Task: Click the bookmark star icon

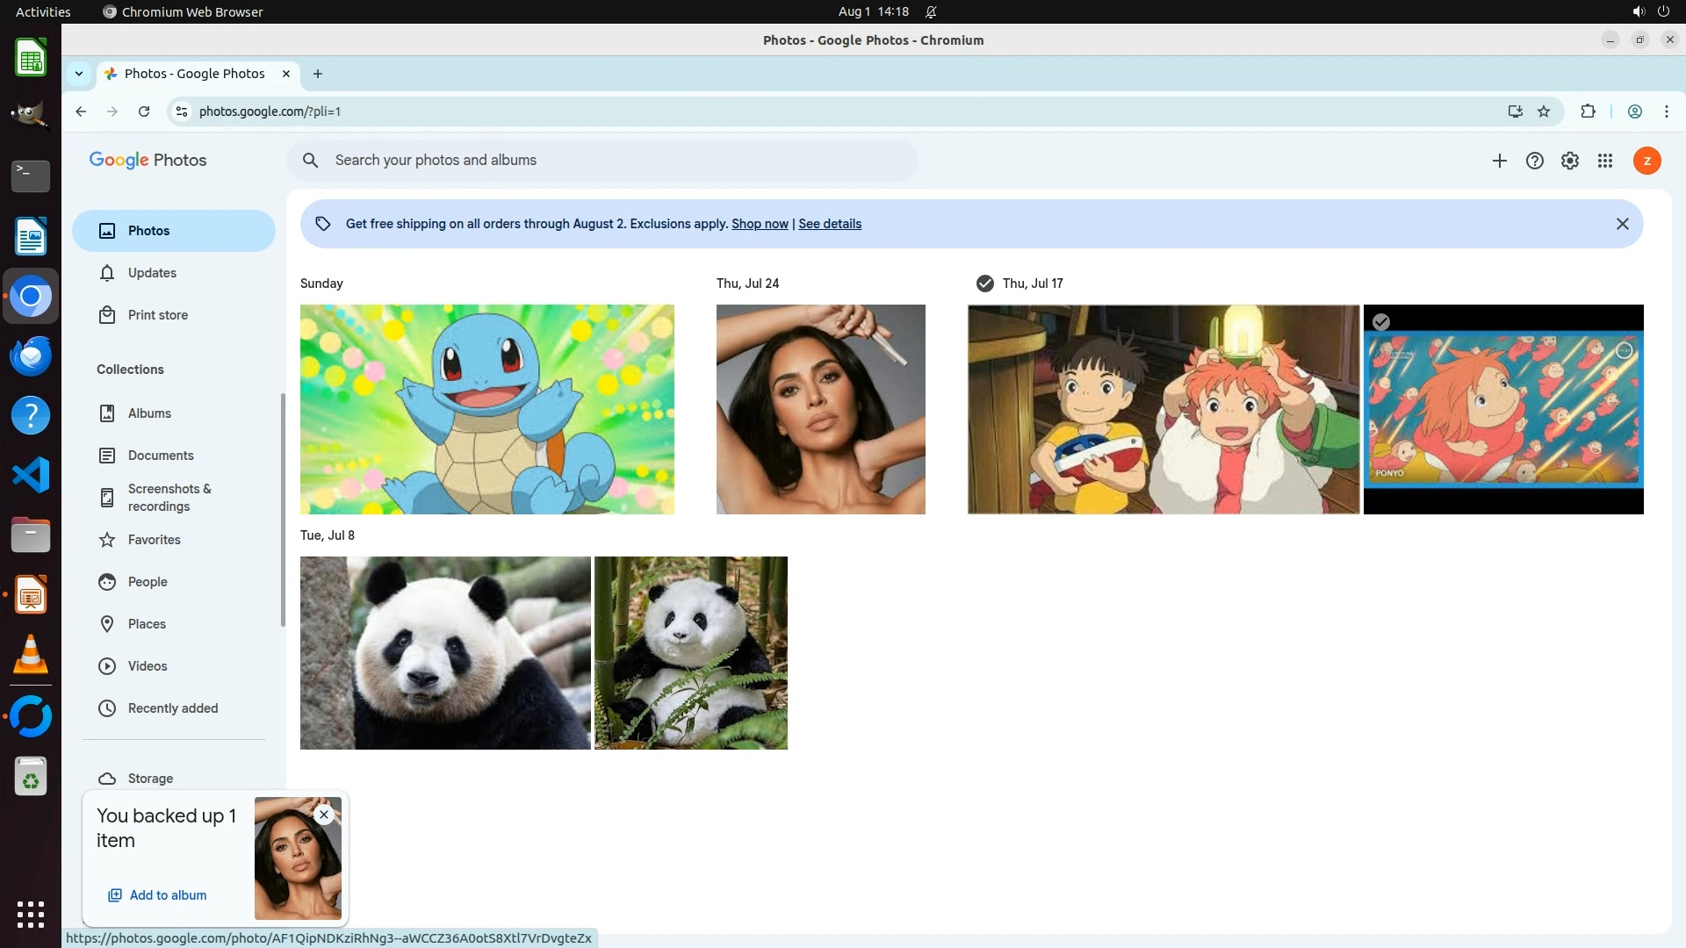Action: (1544, 111)
